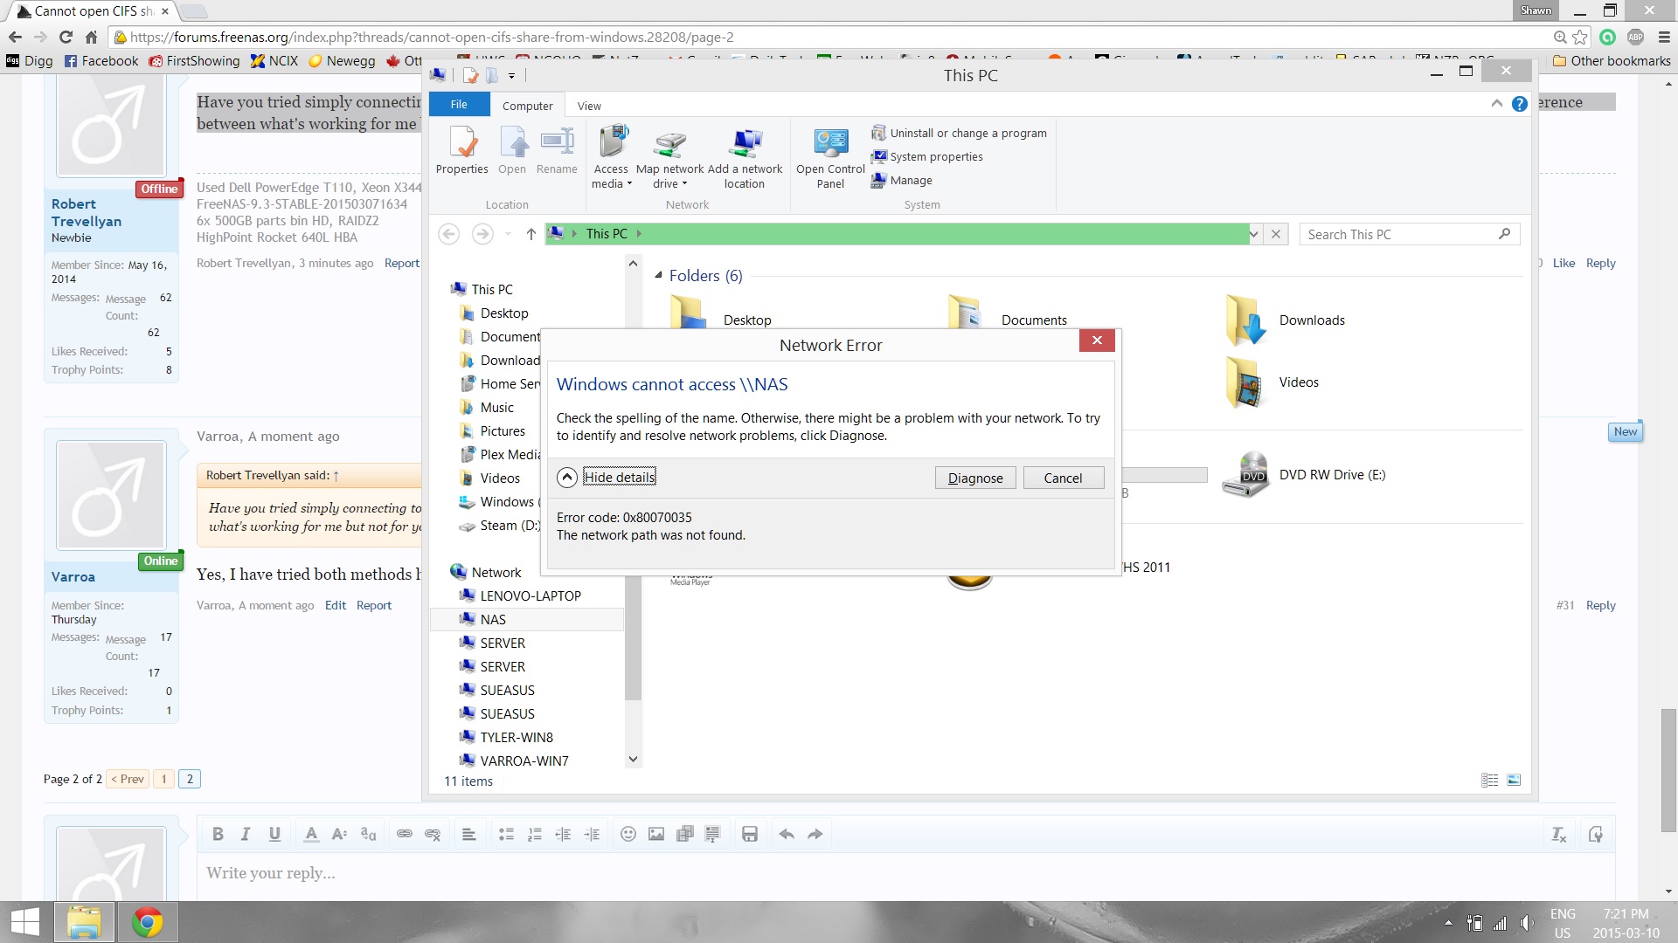
Task: Click the Map network drive icon
Action: 669,145
